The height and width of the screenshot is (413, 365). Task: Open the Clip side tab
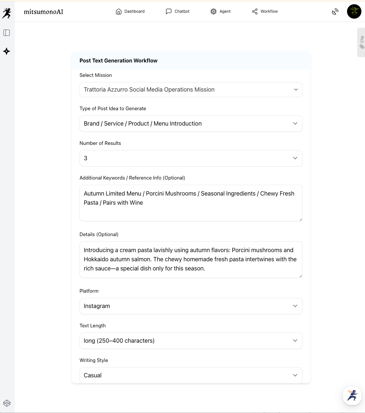(x=361, y=43)
